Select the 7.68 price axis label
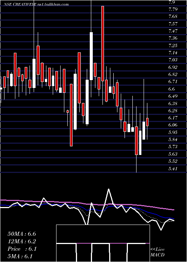This screenshot has width=187, height=262. coord(173,16)
